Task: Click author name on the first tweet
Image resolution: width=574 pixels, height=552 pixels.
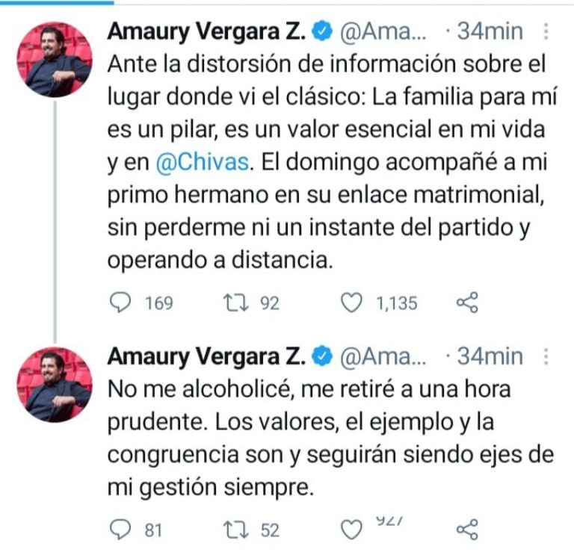Action: (x=206, y=31)
